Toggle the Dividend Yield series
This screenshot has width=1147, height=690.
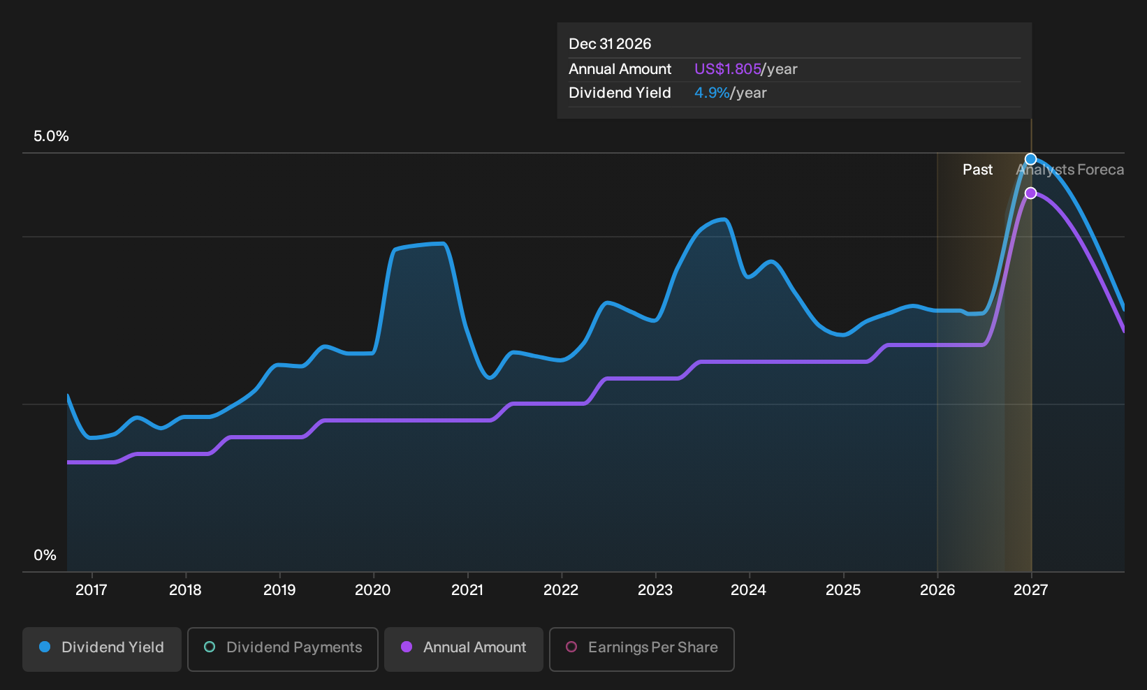(102, 649)
